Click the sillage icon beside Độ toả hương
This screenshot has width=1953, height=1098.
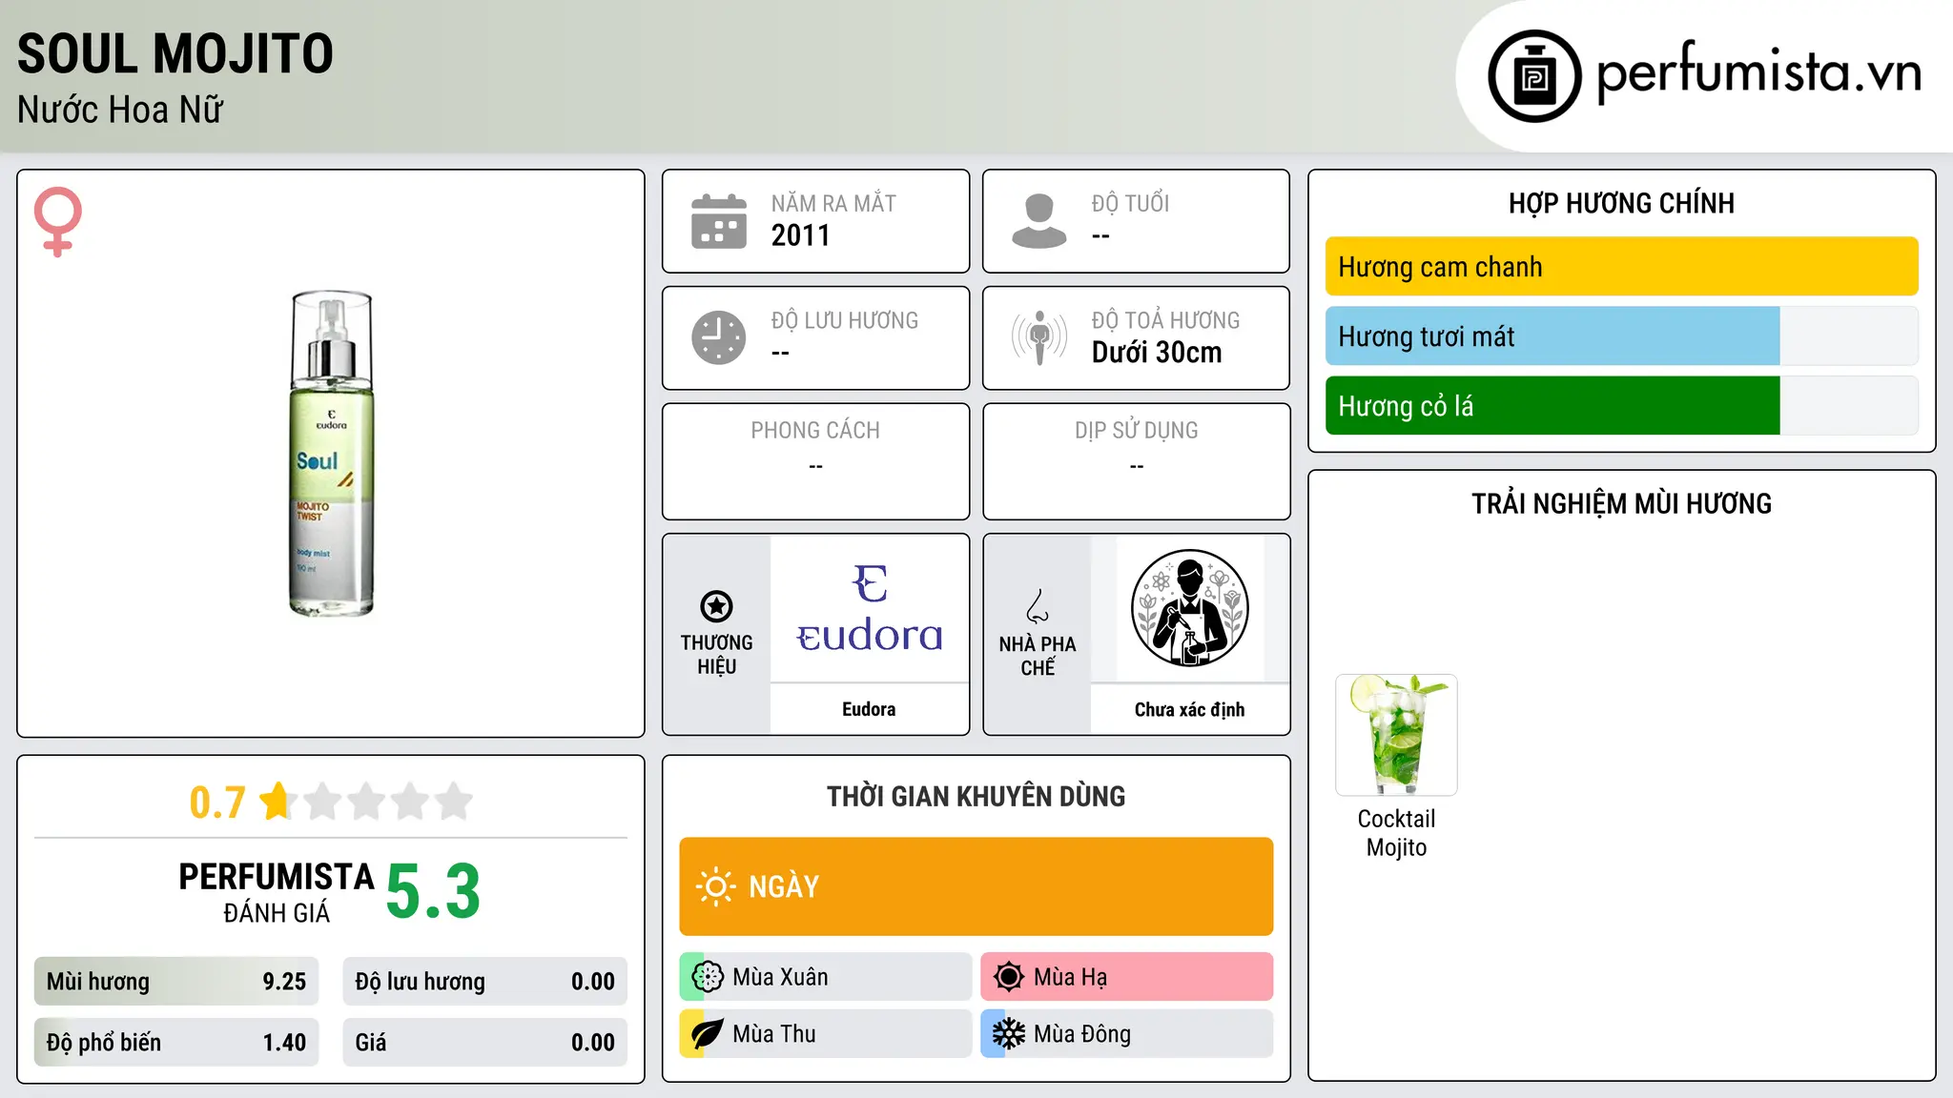[1039, 337]
